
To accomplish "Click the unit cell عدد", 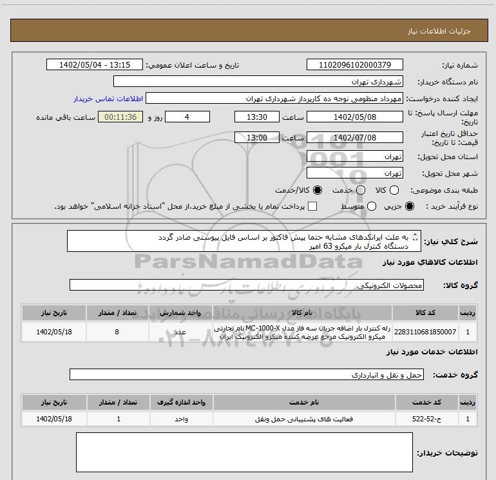I will pos(180,332).
